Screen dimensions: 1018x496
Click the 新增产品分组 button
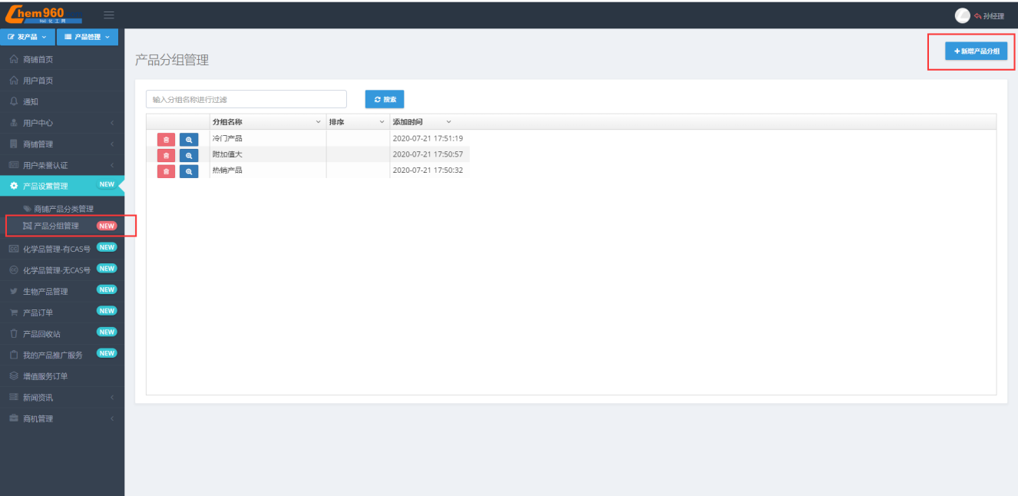pyautogui.click(x=977, y=51)
